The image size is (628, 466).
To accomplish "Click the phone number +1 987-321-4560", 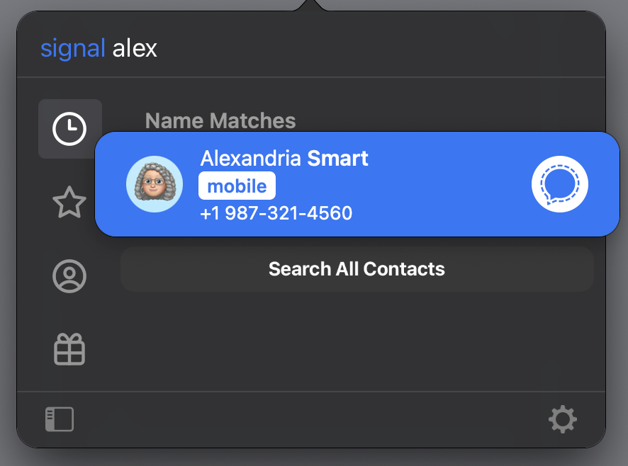I will [x=276, y=213].
